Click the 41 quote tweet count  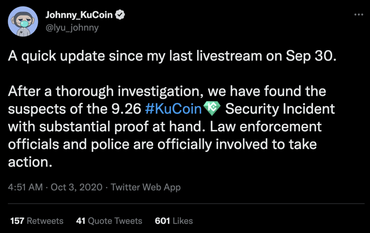[81, 221]
